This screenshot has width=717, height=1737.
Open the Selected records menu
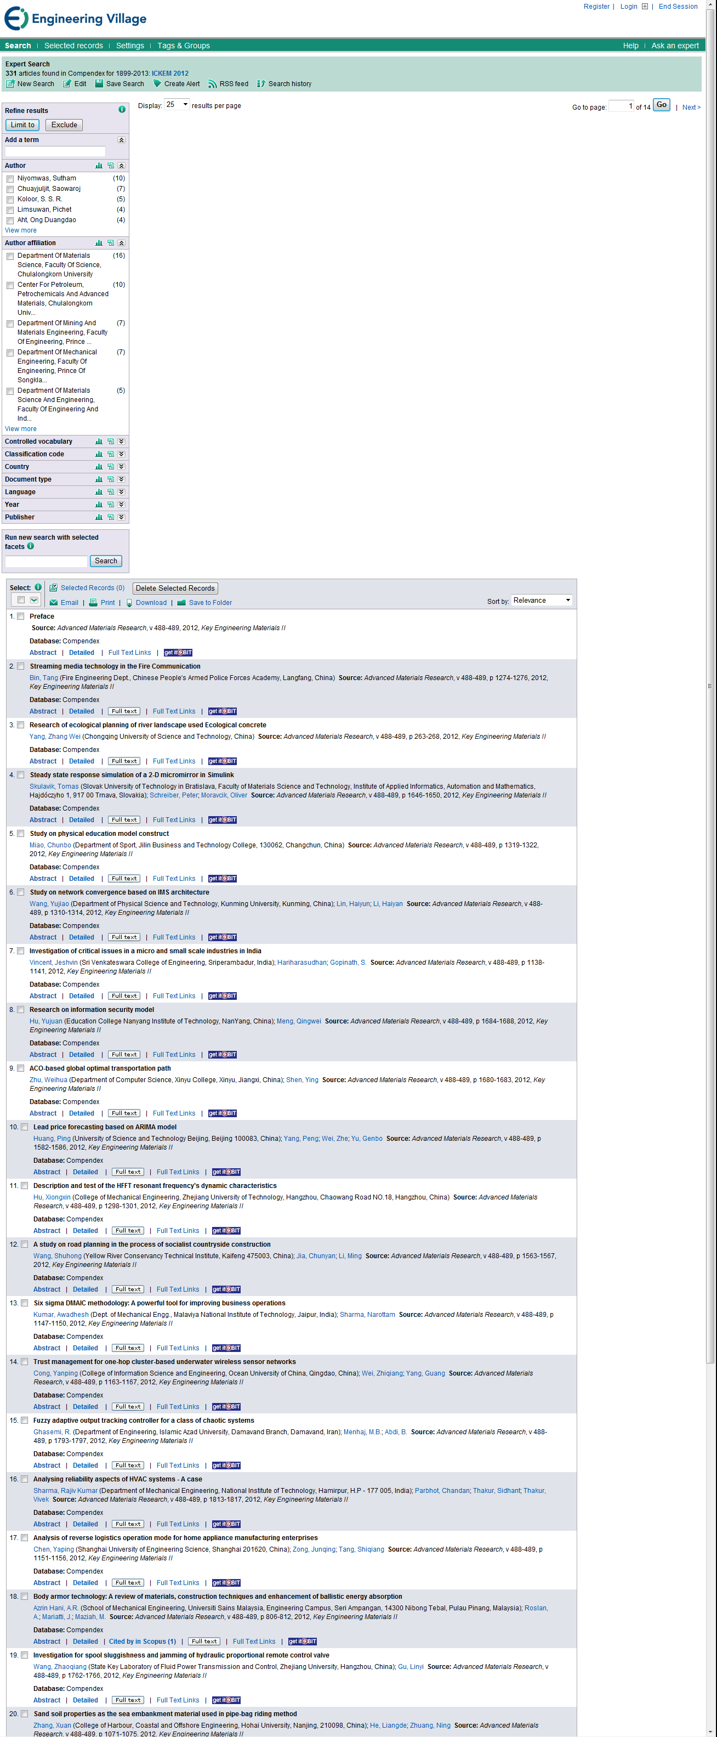[73, 46]
